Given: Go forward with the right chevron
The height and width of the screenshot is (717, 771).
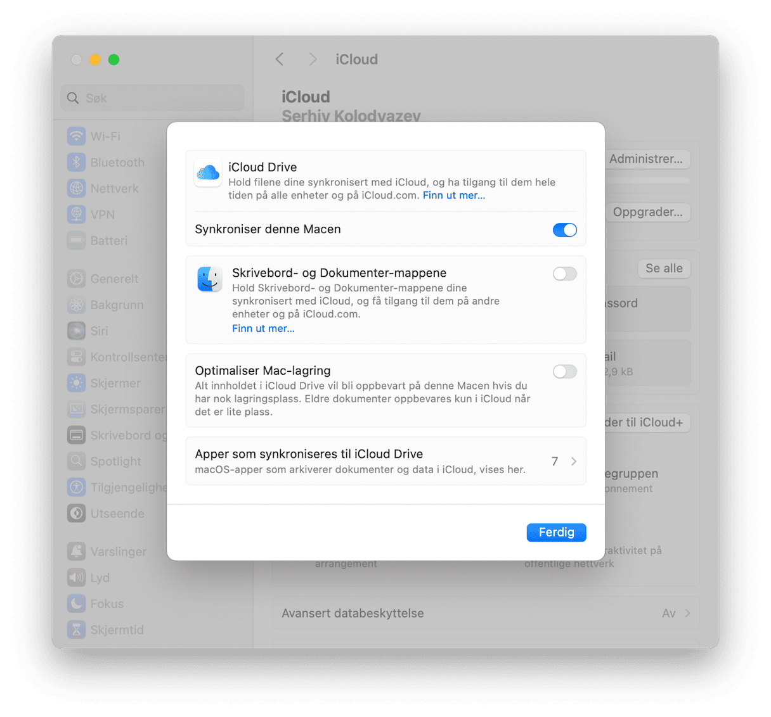Looking at the screenshot, I should [x=313, y=60].
